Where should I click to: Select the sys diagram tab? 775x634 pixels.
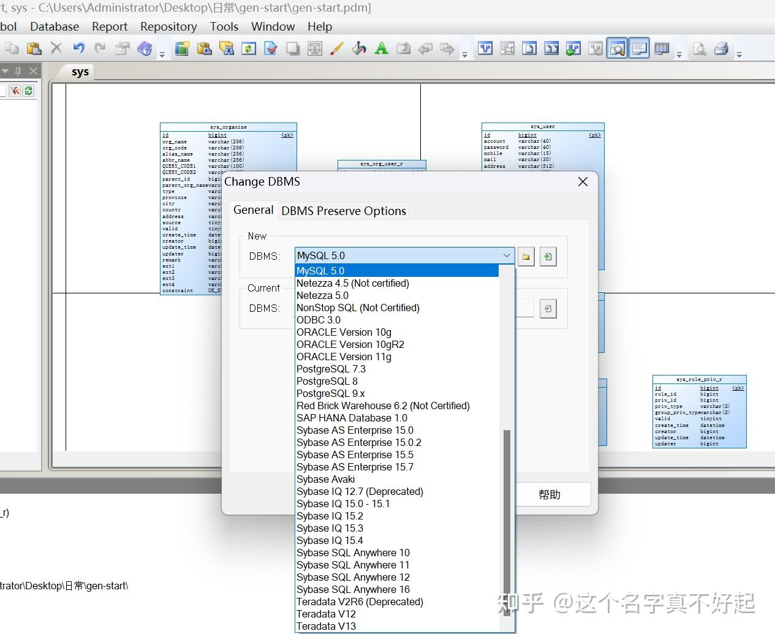[x=80, y=72]
